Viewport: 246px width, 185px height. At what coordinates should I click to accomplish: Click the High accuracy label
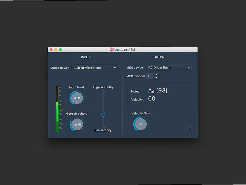tap(103, 87)
